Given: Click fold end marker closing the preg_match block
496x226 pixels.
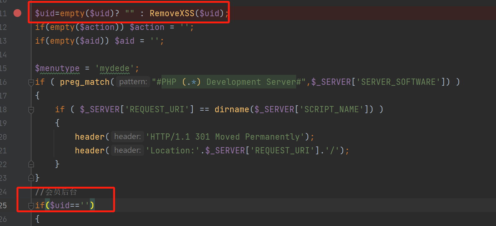Looking at the screenshot, I should coord(31,178).
